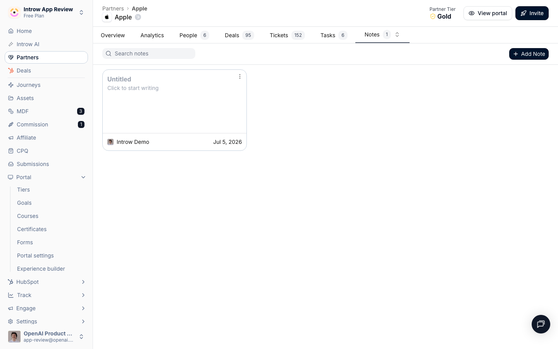
Task: Click the Engage megaphone icon
Action: click(10, 308)
